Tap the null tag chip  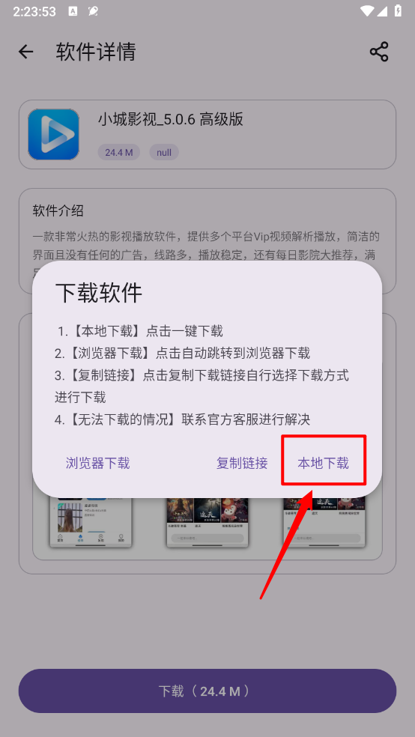(164, 152)
